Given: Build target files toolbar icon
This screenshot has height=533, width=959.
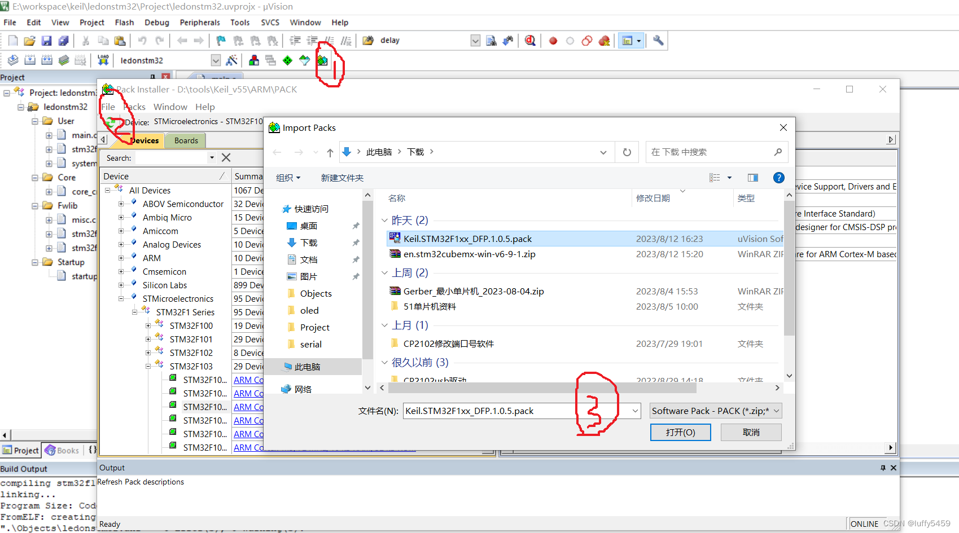Looking at the screenshot, I should [x=30, y=60].
